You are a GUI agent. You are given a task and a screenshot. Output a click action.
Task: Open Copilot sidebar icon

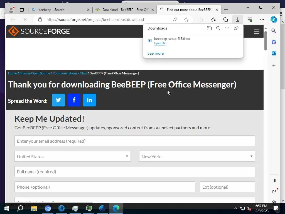tap(274, 20)
